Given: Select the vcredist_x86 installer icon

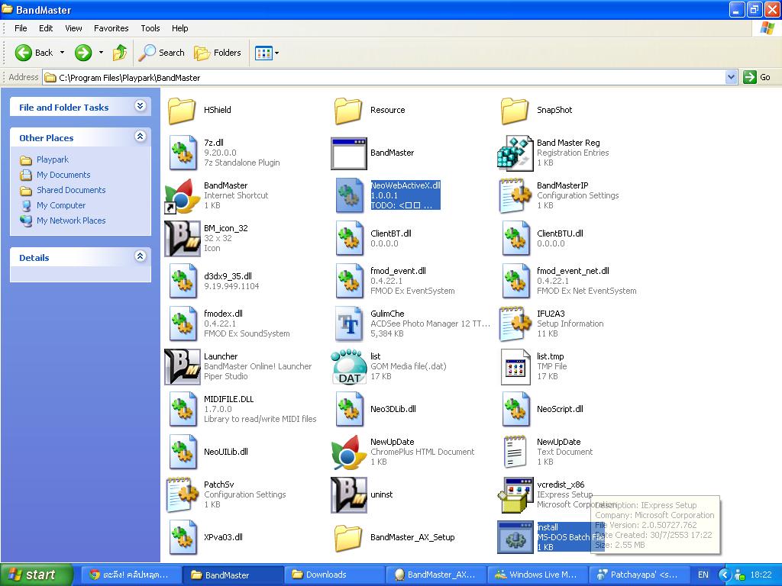Looking at the screenshot, I should tap(515, 494).
